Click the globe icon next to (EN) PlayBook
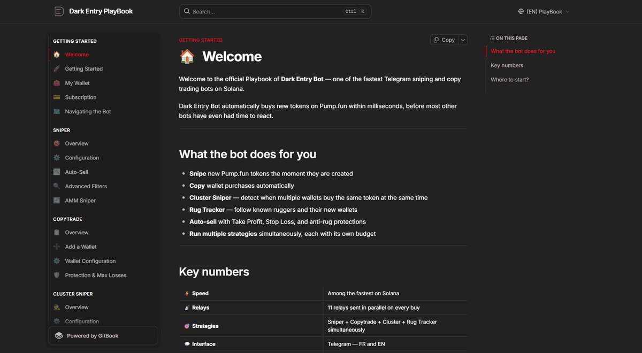The width and height of the screenshot is (642, 353). point(521,11)
